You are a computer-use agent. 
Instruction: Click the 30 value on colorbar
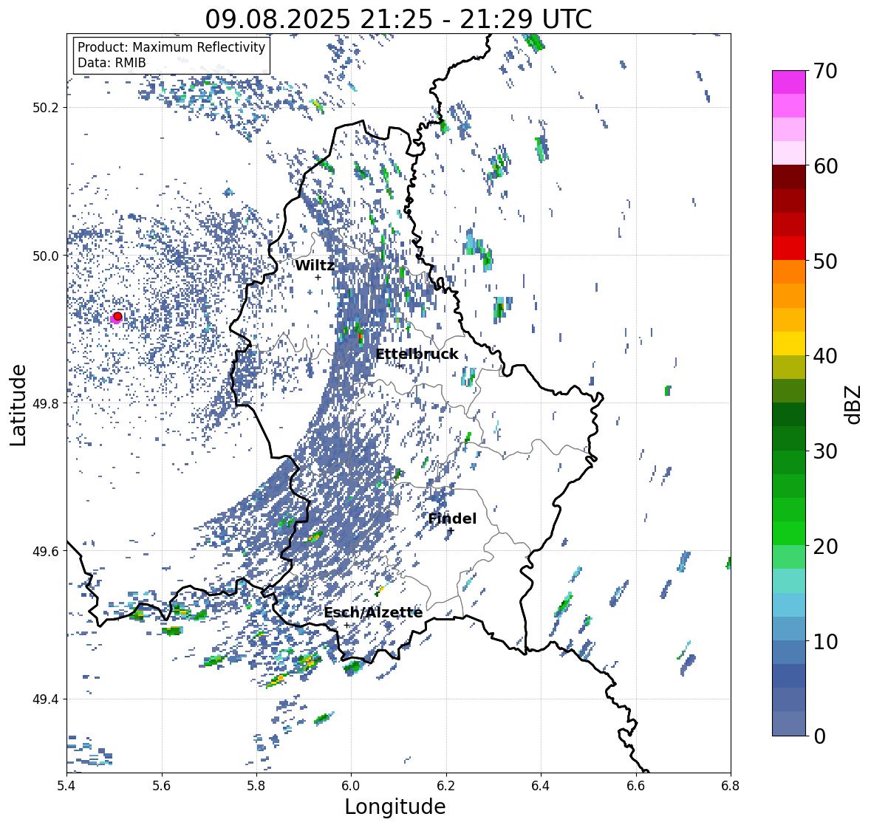[825, 451]
